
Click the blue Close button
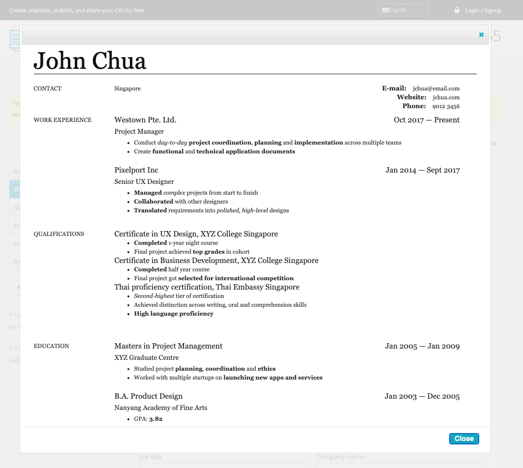pyautogui.click(x=463, y=439)
